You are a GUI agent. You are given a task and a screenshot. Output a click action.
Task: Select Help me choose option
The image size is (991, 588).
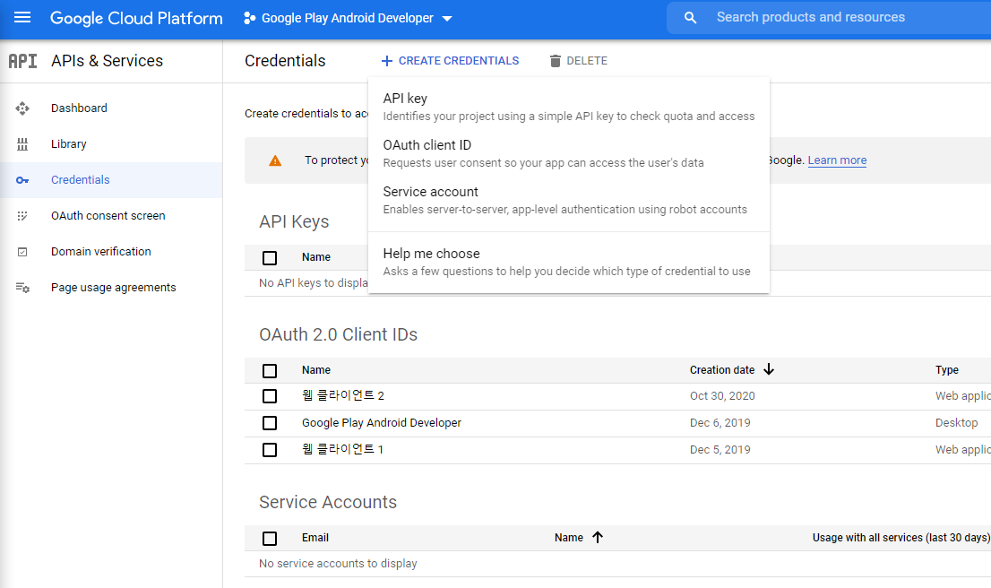(569, 262)
